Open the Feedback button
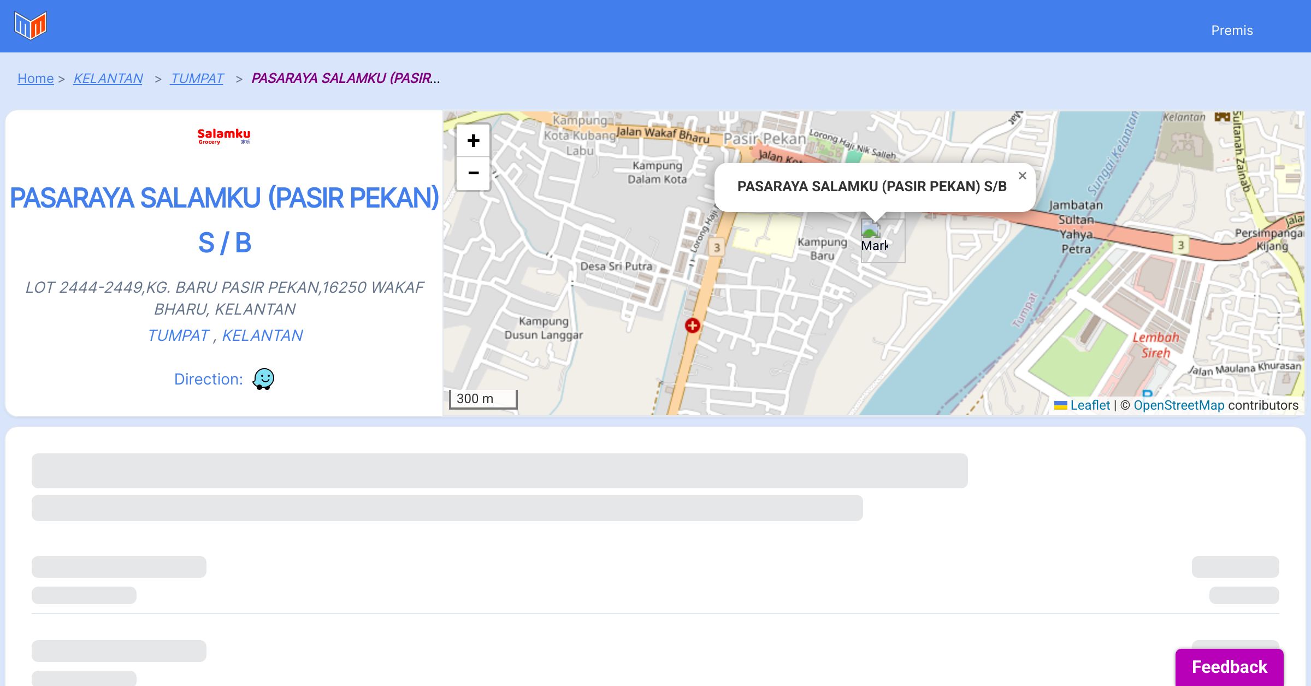1311x686 pixels. [1229, 667]
